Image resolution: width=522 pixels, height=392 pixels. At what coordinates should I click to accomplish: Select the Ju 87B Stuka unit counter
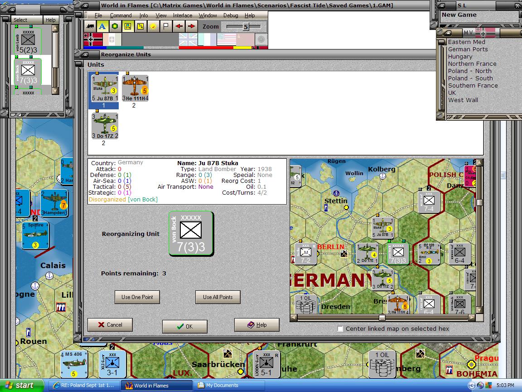105,88
